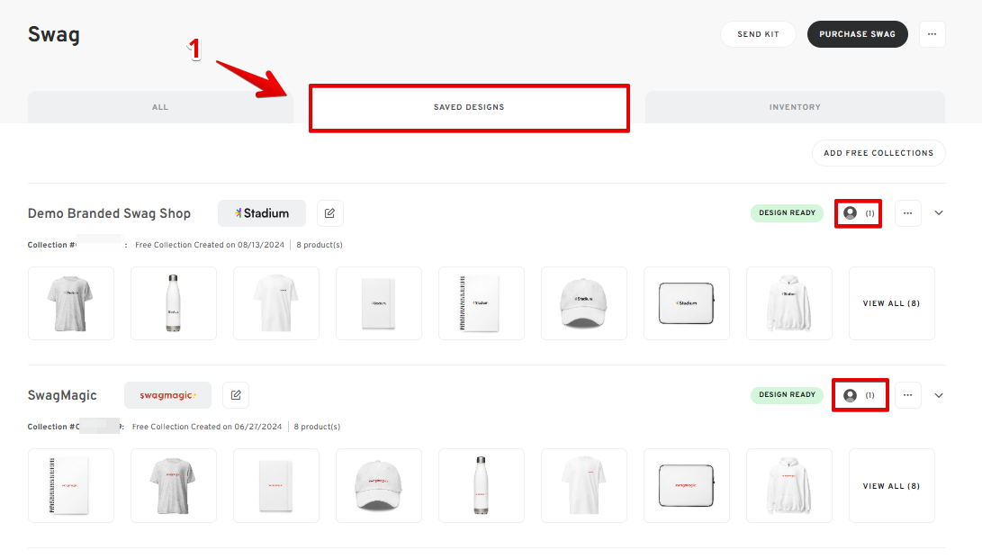Click the Swag page heading

[54, 34]
